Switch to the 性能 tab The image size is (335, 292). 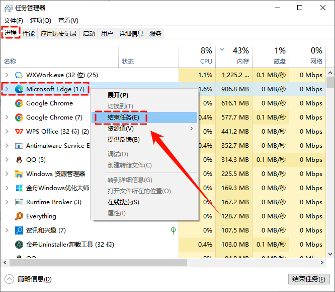[29, 34]
